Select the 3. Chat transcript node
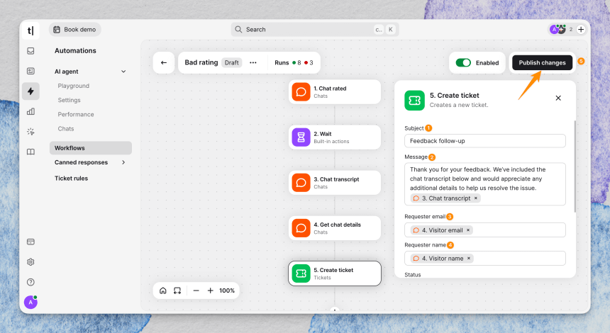The height and width of the screenshot is (333, 610). [x=335, y=183]
